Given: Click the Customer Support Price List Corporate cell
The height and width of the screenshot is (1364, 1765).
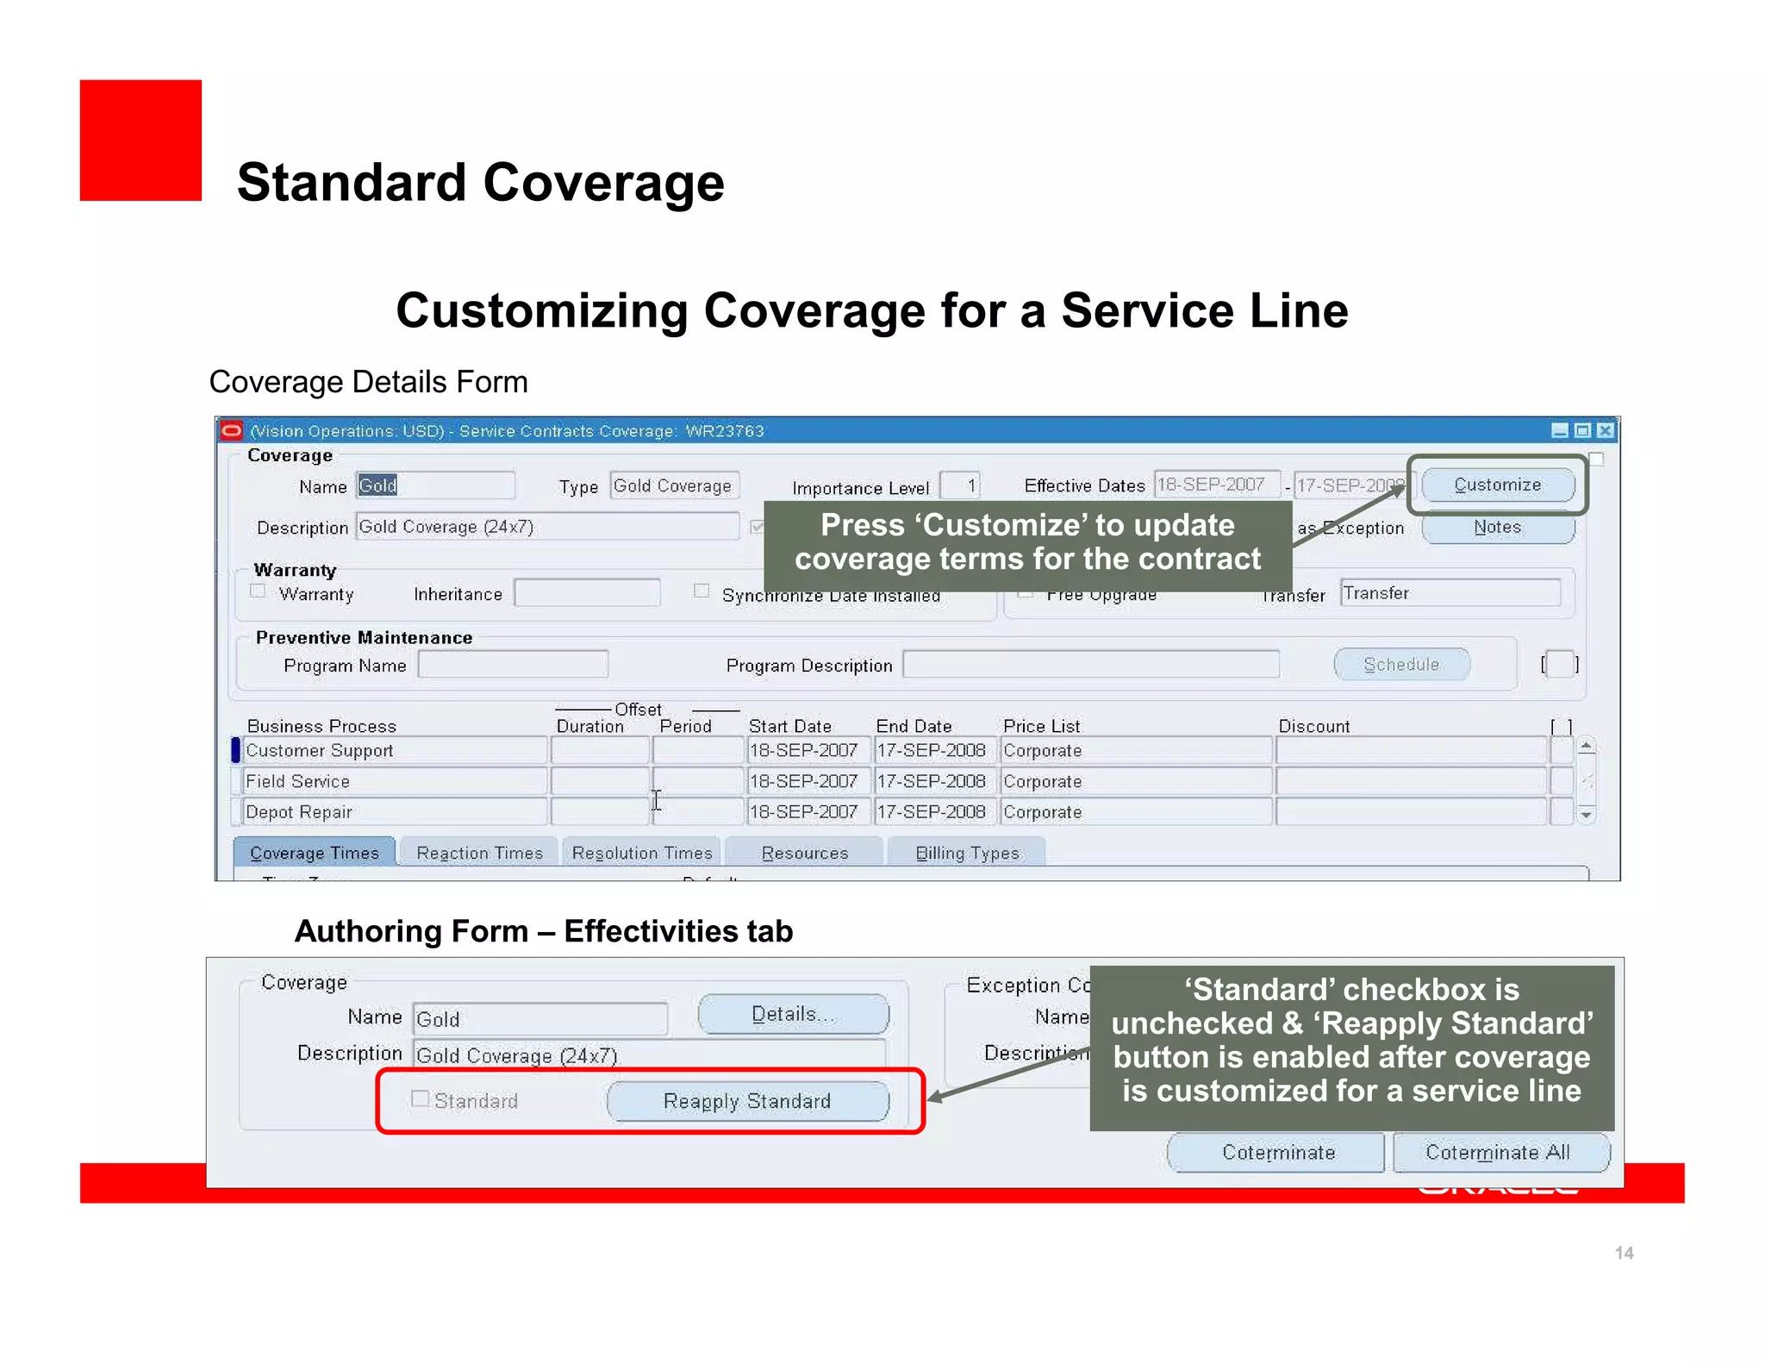Looking at the screenshot, I should tap(1135, 750).
